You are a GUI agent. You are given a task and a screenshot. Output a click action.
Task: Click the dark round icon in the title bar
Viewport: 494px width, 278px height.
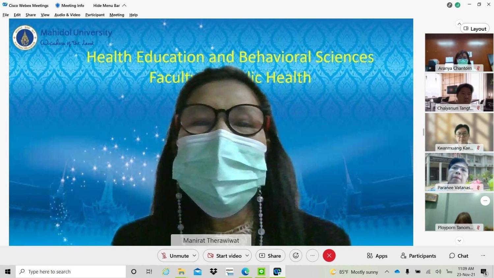click(x=450, y=5)
